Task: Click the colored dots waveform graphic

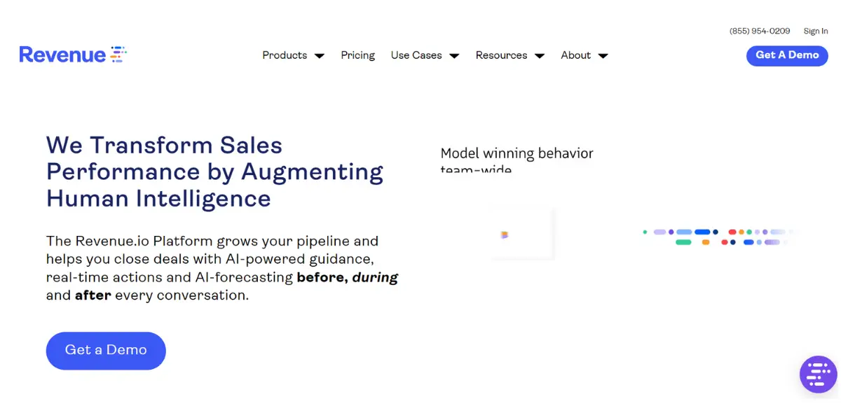Action: point(718,237)
